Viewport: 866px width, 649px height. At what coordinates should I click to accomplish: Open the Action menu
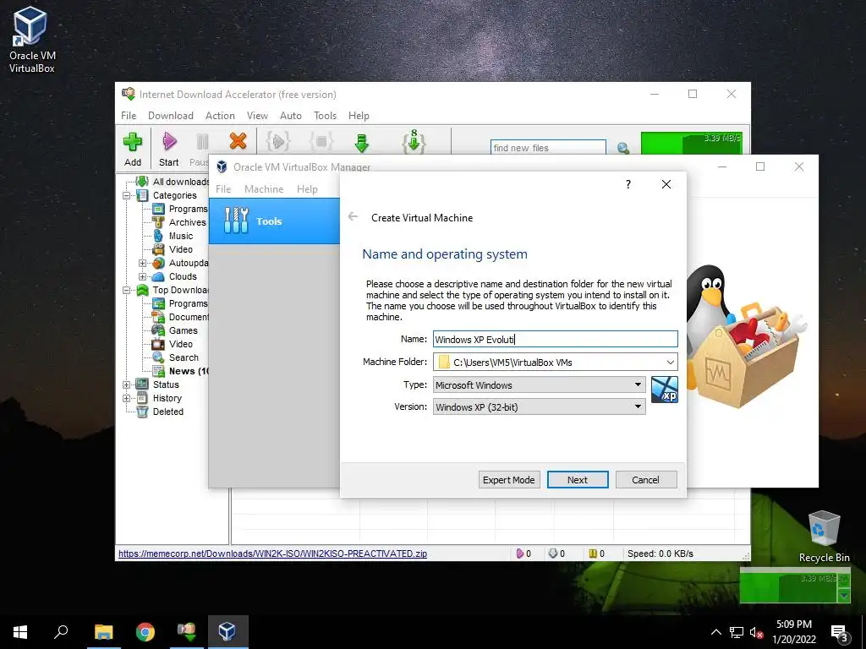220,115
